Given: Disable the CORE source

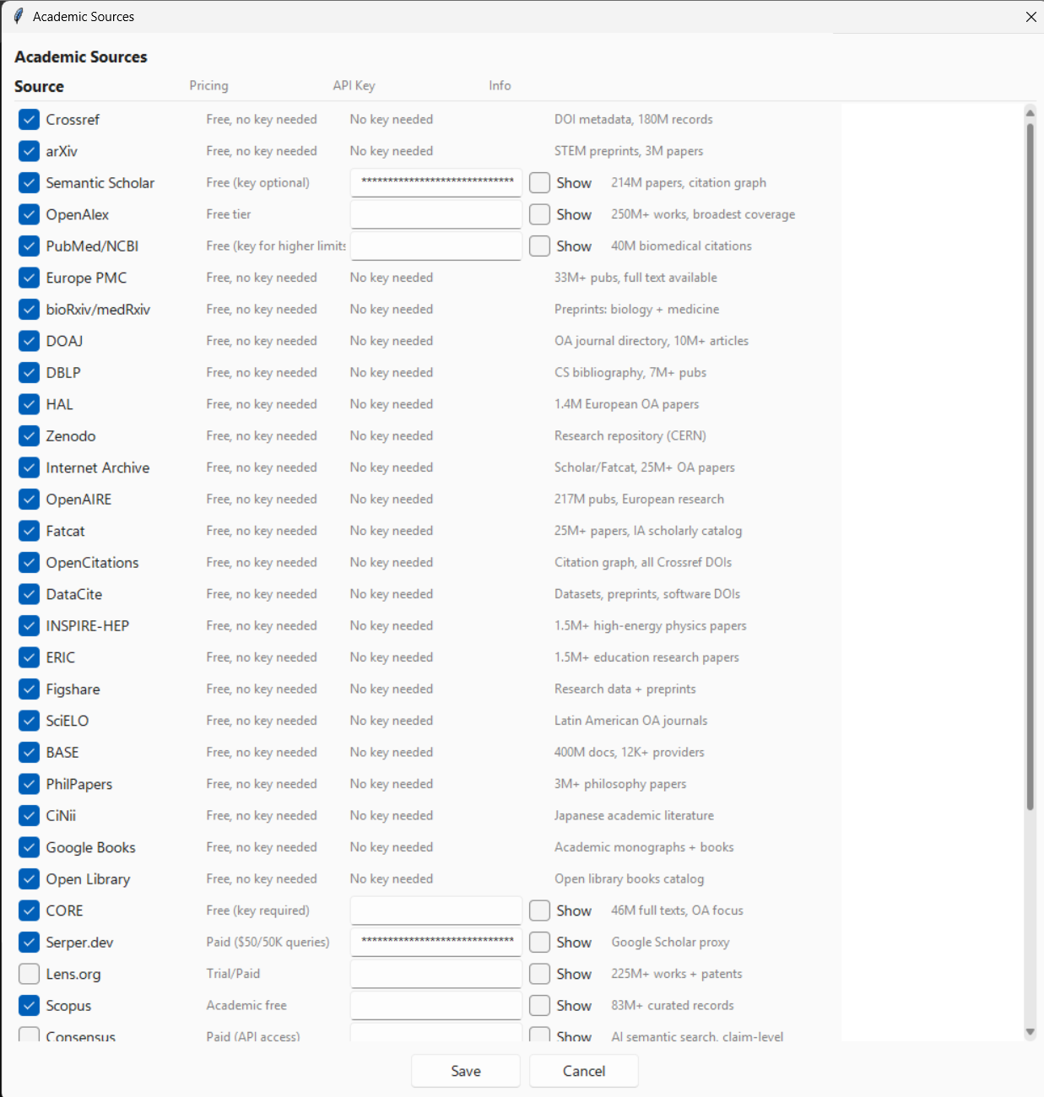Looking at the screenshot, I should (x=29, y=911).
